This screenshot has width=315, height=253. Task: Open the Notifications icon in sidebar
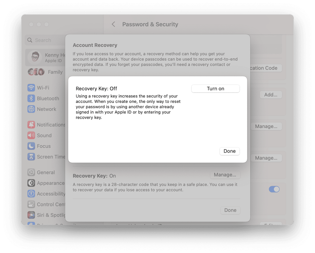pos(31,125)
